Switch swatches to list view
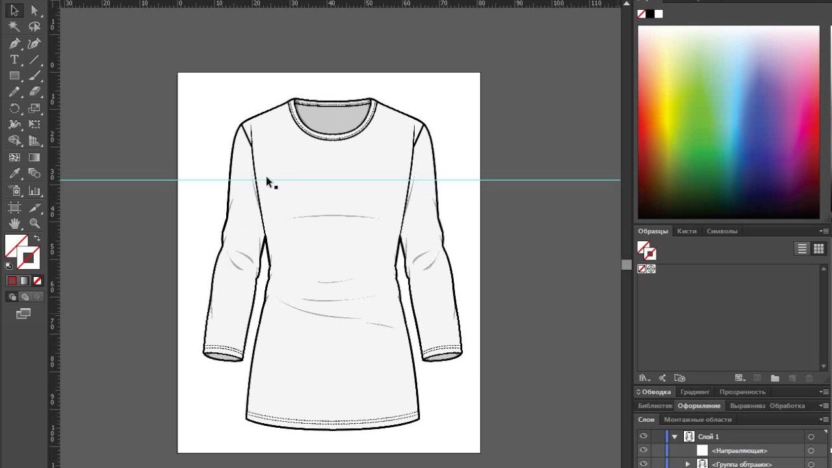The height and width of the screenshot is (468, 832). [x=802, y=249]
